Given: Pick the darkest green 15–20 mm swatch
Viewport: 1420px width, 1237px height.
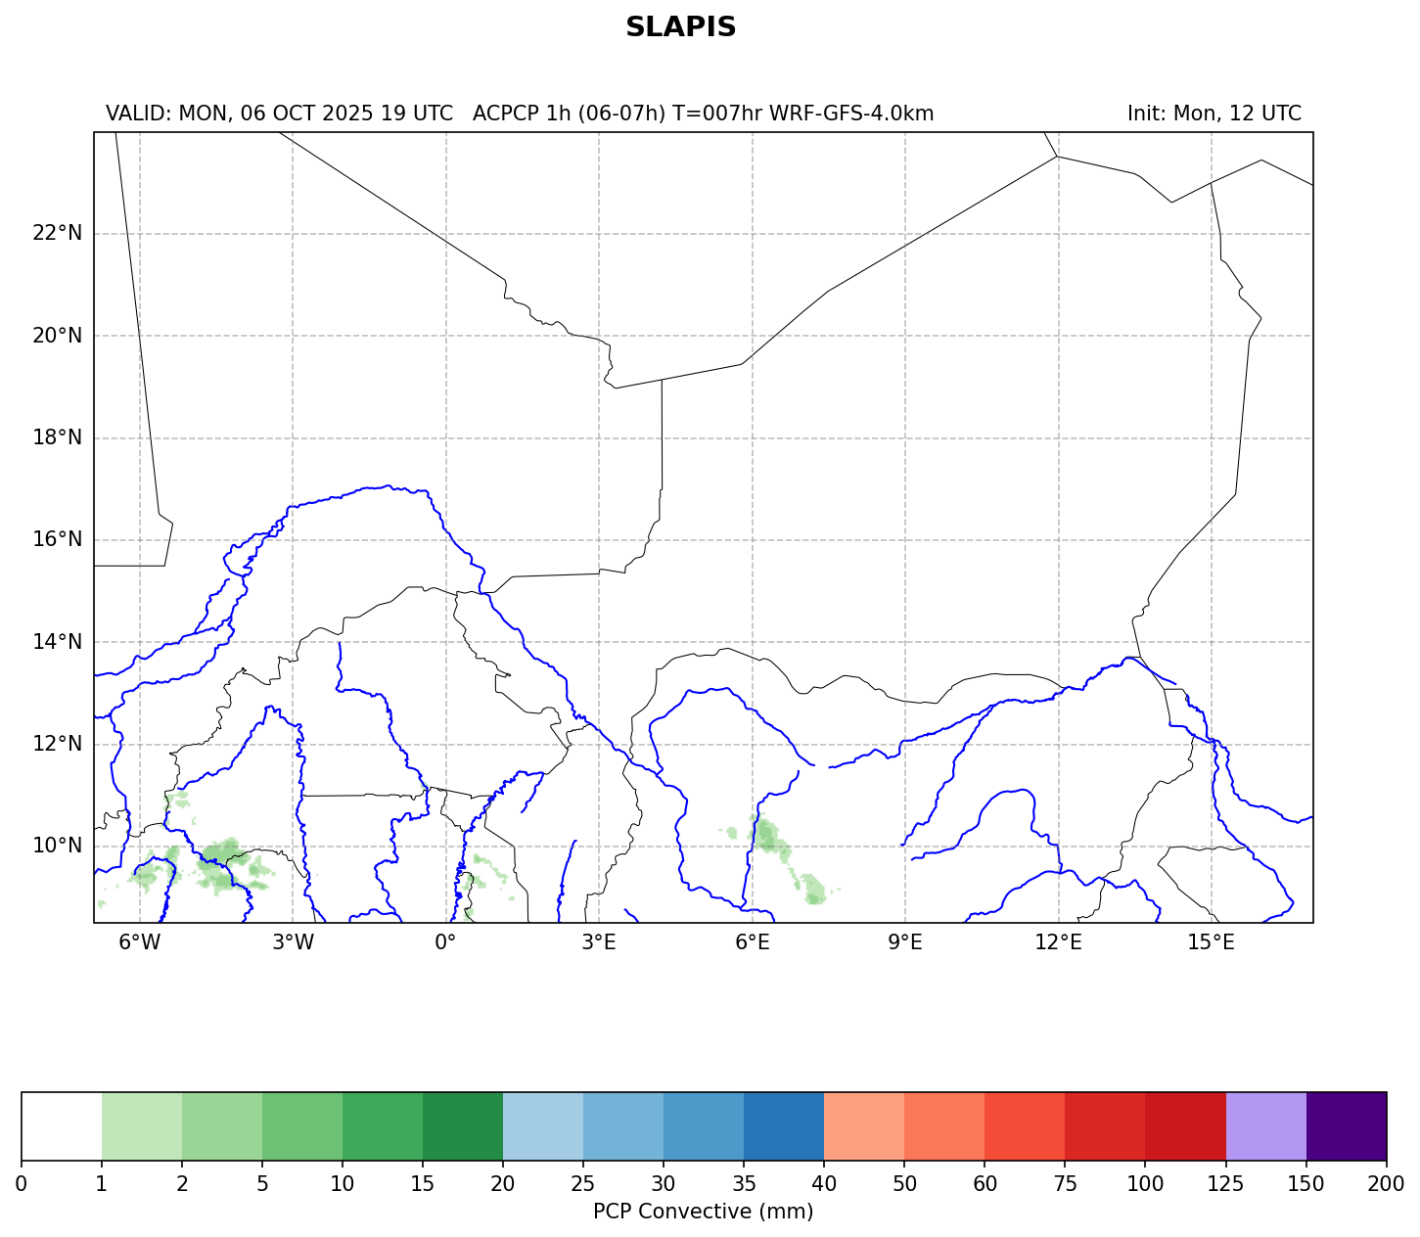Looking at the screenshot, I should [x=463, y=1125].
